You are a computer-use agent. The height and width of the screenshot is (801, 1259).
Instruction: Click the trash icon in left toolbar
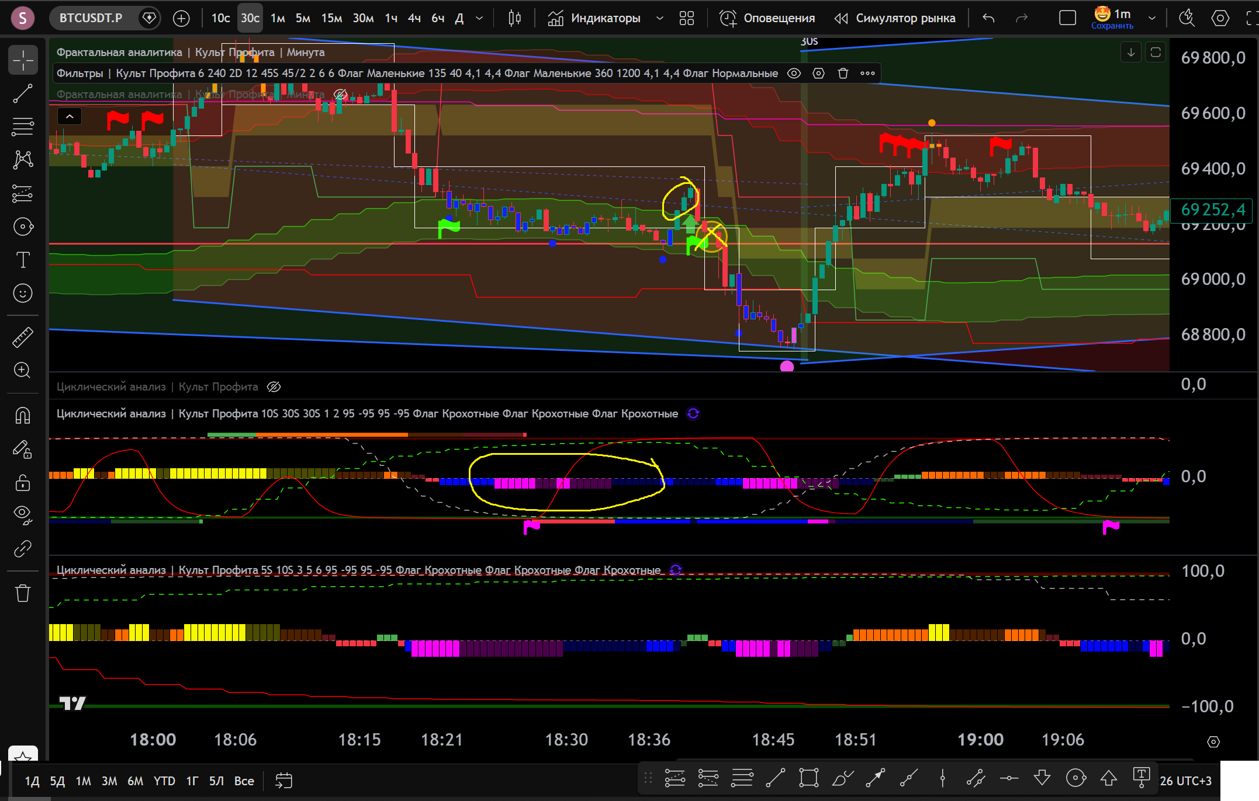point(23,593)
